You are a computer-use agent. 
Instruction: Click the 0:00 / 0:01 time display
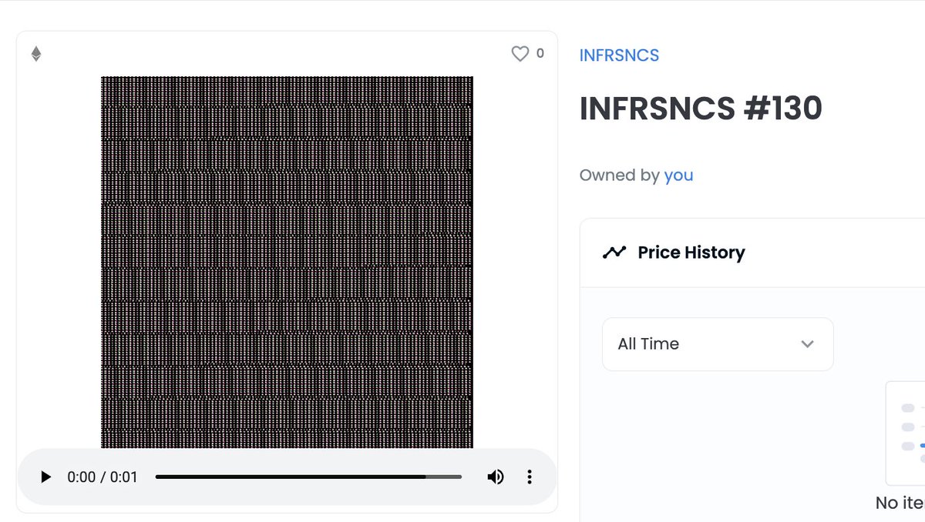click(103, 477)
